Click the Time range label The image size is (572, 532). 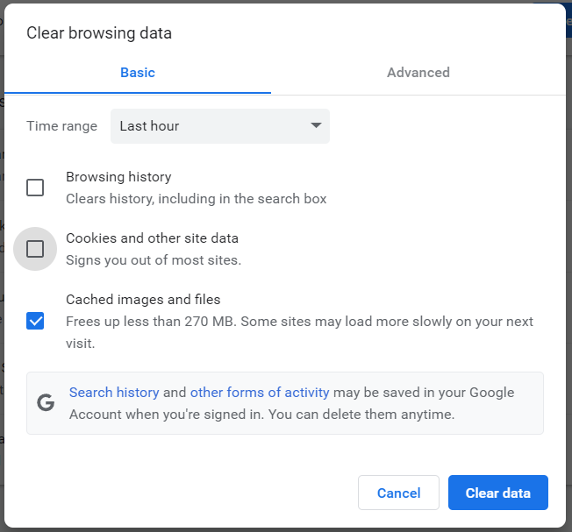click(x=61, y=126)
